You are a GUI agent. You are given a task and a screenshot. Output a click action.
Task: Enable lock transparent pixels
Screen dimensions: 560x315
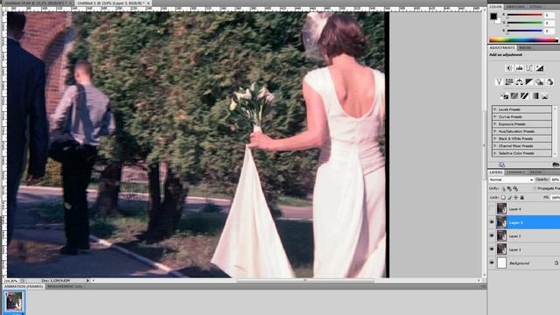[503, 198]
